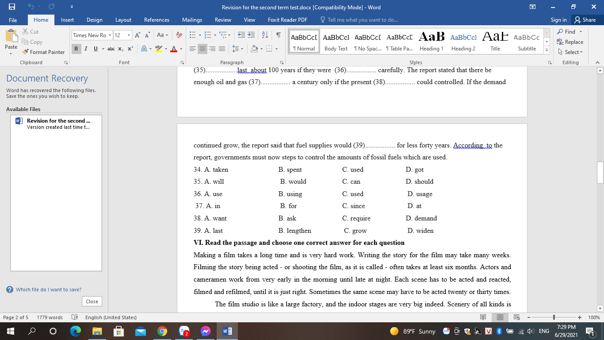Screen dimensions: 604x340
Task: Click the Share button
Action: pos(585,20)
